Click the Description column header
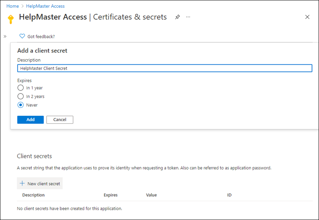Viewport: 319px width, 220px height. (33, 195)
